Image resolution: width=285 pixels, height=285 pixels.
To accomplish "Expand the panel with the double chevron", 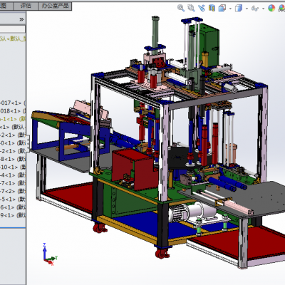I will 21,19.
